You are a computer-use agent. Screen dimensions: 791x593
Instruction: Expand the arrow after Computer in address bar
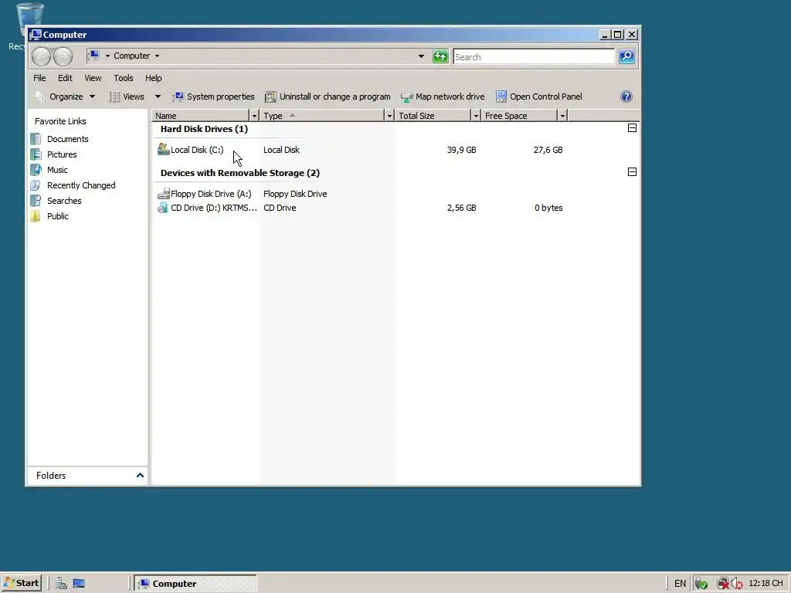(157, 56)
